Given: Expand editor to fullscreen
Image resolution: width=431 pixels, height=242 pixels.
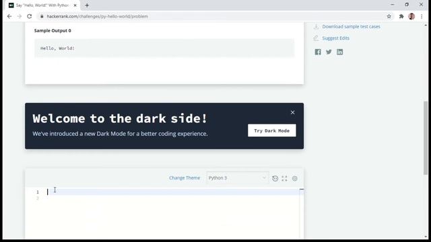Looking at the screenshot, I should coord(284,178).
